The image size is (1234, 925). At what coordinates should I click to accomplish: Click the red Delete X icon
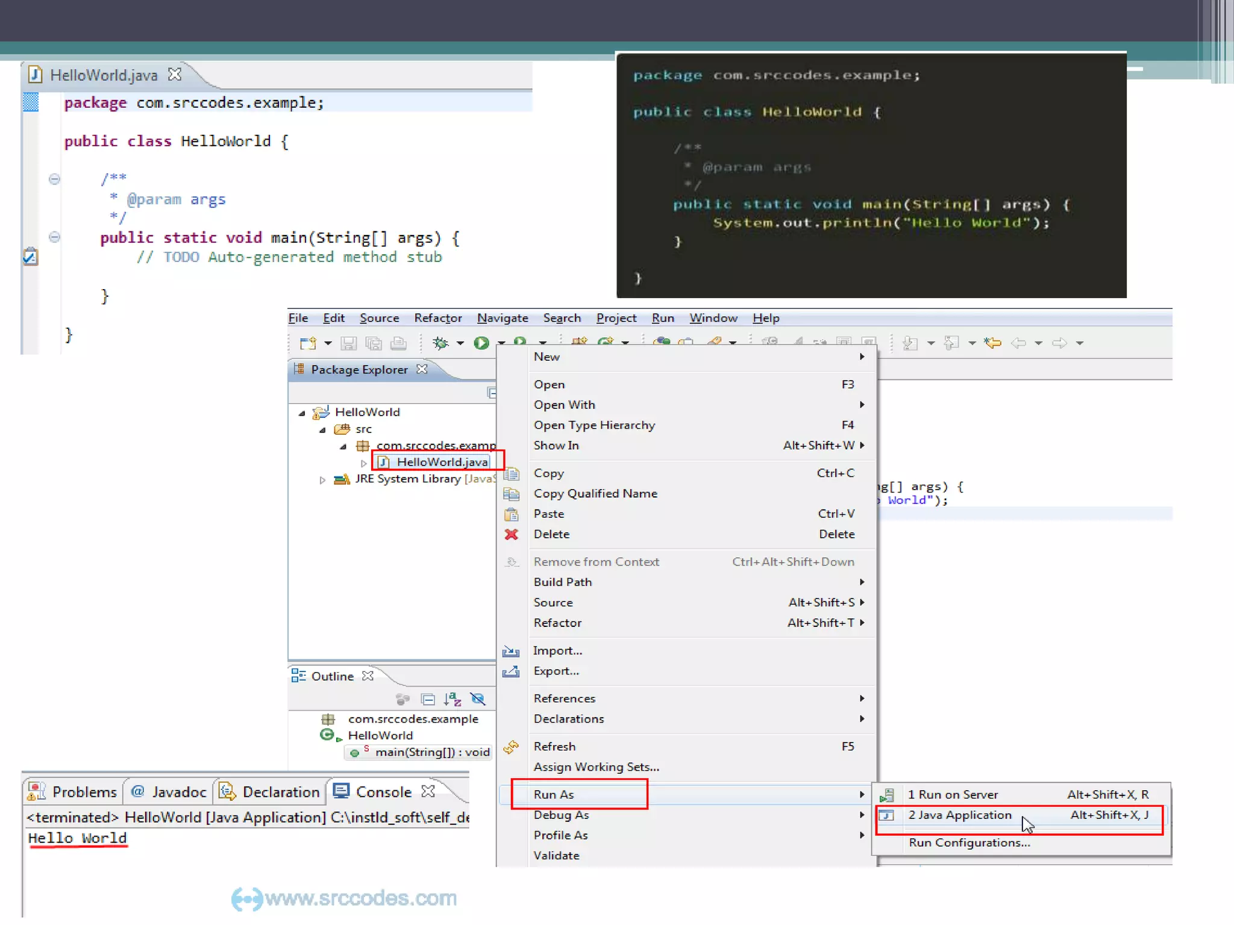[511, 534]
